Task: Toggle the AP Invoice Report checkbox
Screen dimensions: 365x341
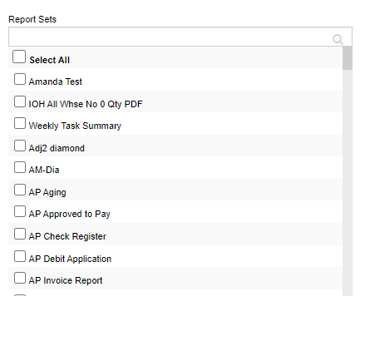Action: tap(20, 278)
